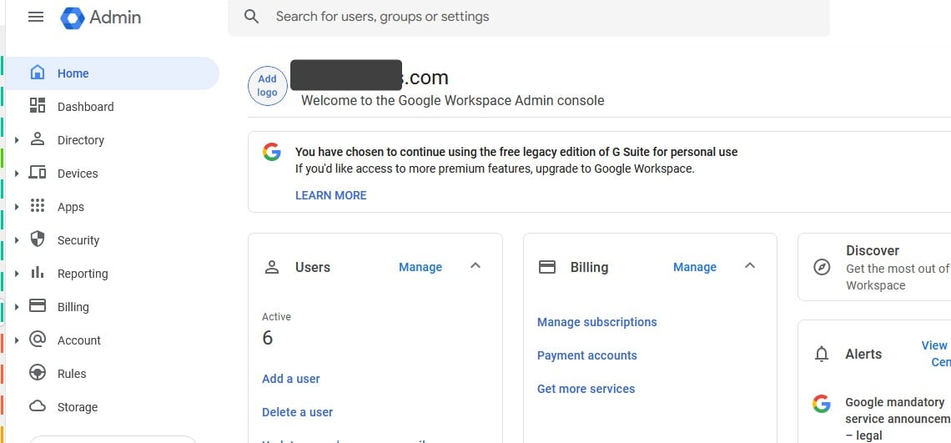This screenshot has width=951, height=443.
Task: Collapse the Users card
Action: pos(475,266)
